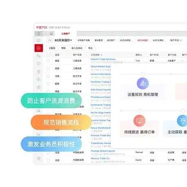Open the NorthStar Trading company link
The image size is (187, 187).
tap(101, 82)
